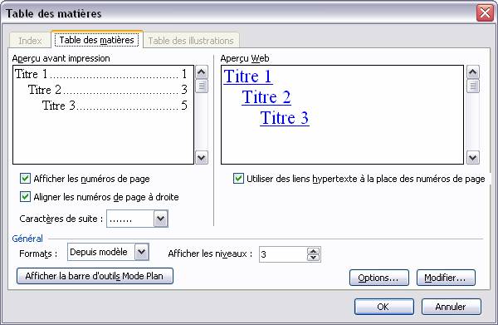Click the down arrow in Aperçu Web scrollbar
Image resolution: width=498 pixels, height=325 pixels.
coord(473,157)
